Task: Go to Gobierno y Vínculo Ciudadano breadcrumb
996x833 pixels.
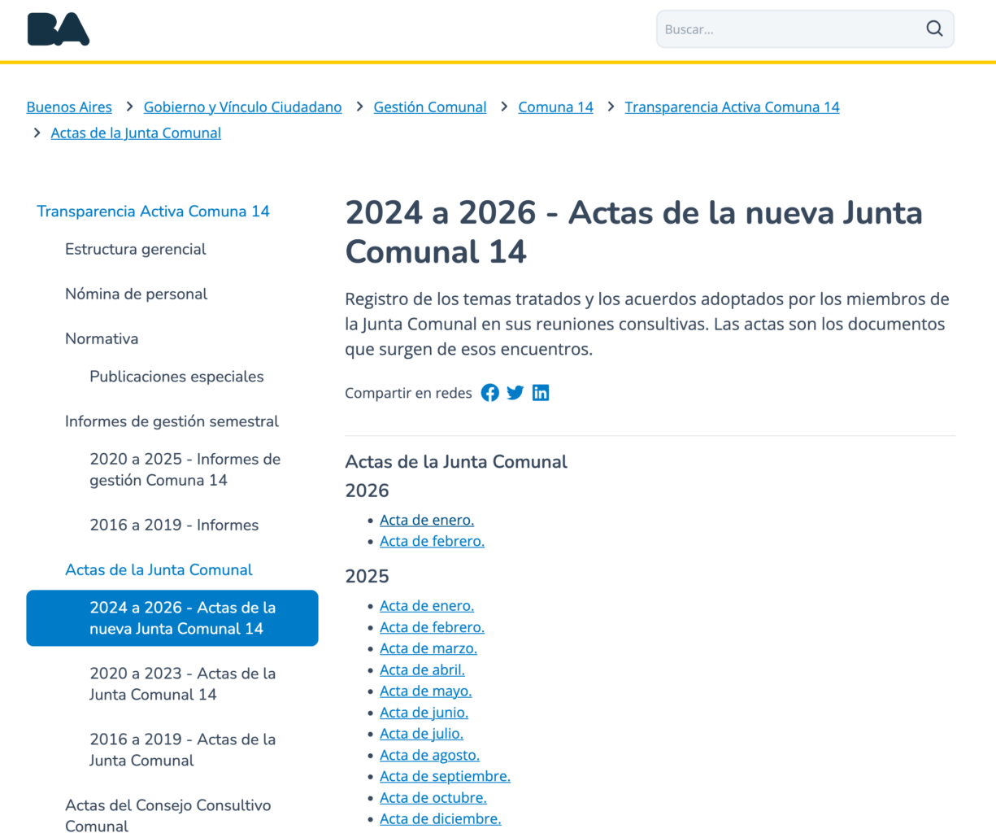Action: 242,107
